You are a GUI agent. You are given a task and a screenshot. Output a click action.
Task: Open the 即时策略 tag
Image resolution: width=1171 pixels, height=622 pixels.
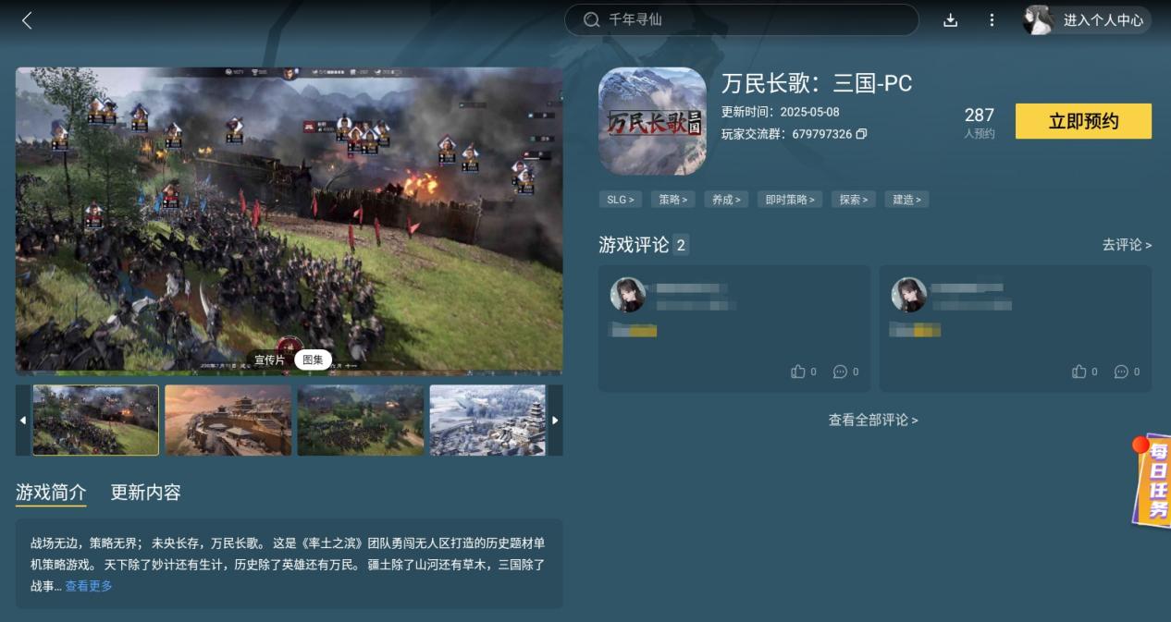[x=790, y=199]
